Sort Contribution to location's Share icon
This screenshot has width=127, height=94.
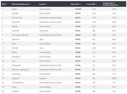119,4
